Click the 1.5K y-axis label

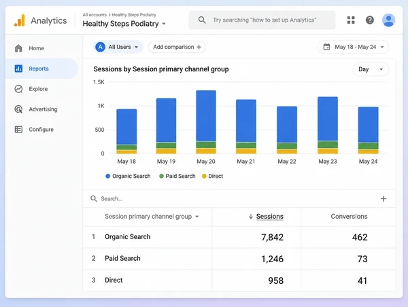click(99, 82)
